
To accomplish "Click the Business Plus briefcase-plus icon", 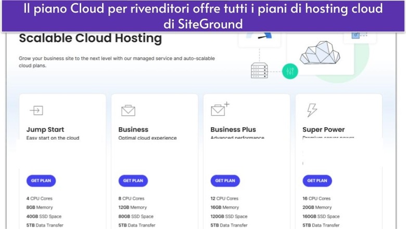I will click(x=220, y=109).
